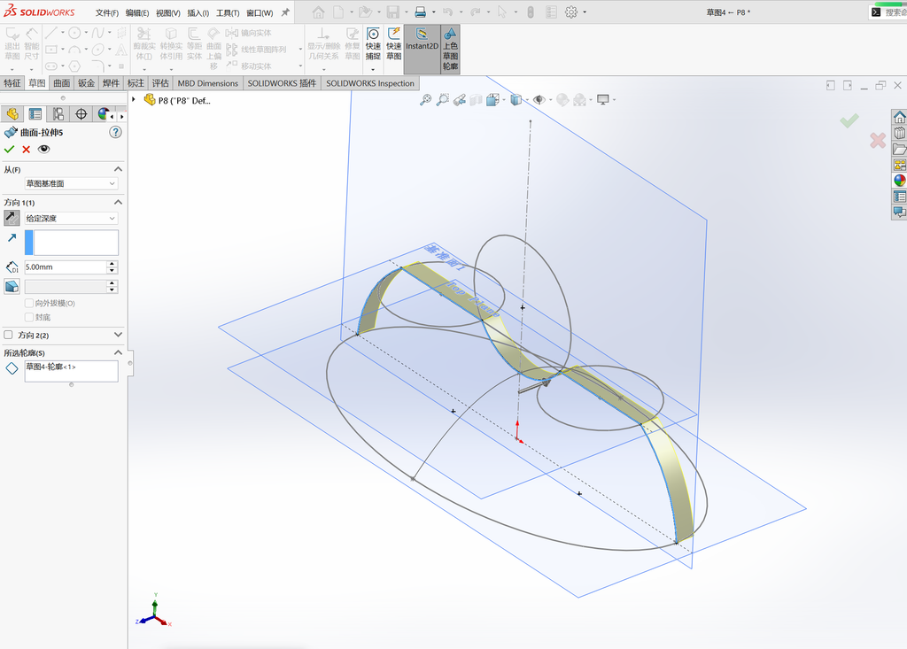This screenshot has height=649, width=907.
Task: Collapse the 方向 1(1) section
Action: pos(118,203)
